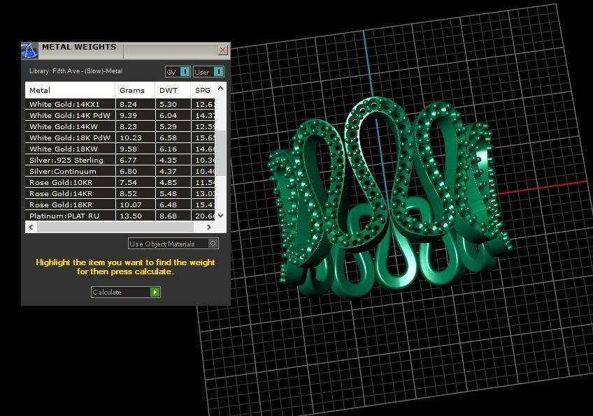Viewport: 593px width, 416px height.
Task: Click the 6.77 grams value for Sterling
Action: point(128,161)
